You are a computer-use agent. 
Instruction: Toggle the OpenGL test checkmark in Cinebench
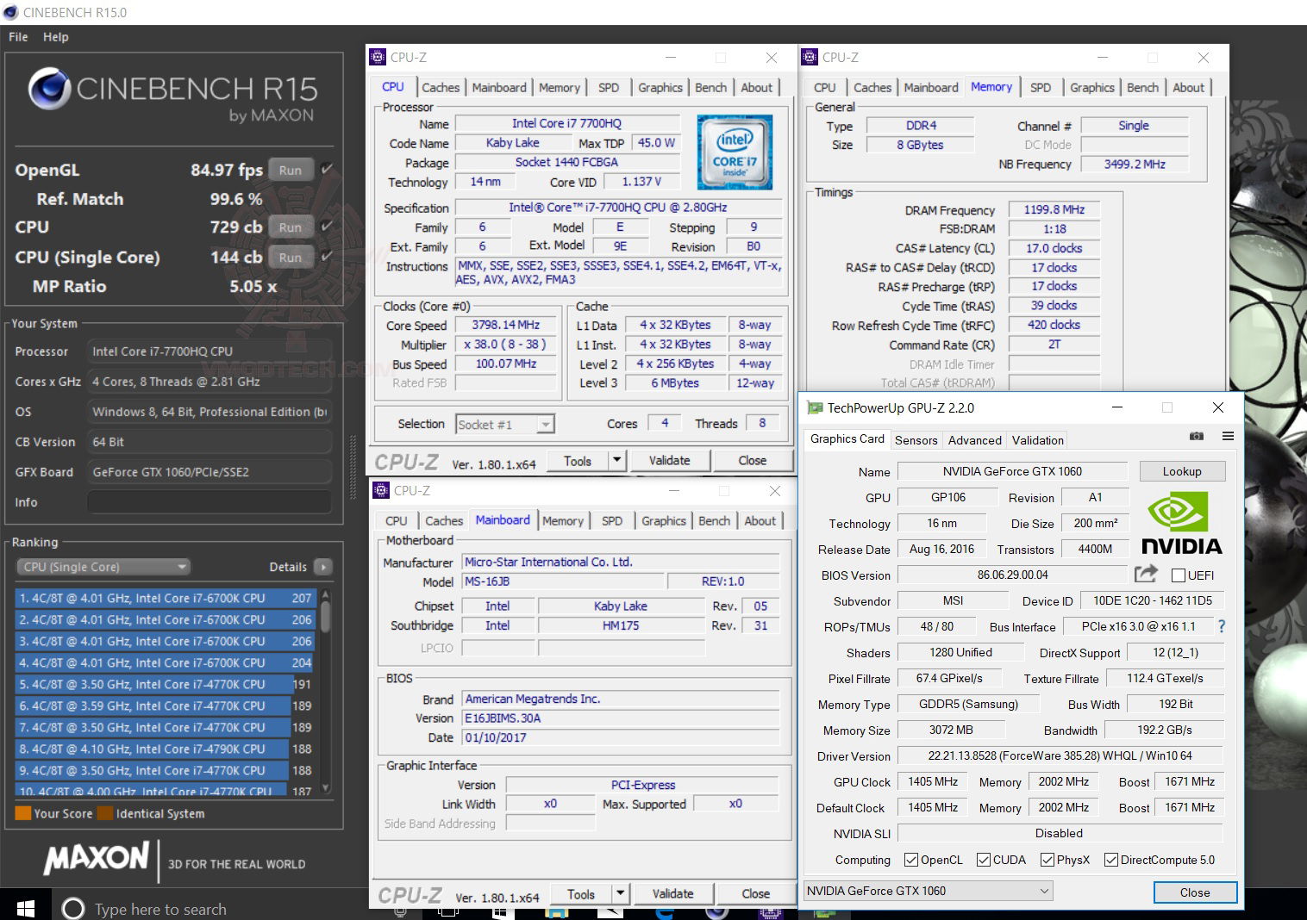(326, 169)
